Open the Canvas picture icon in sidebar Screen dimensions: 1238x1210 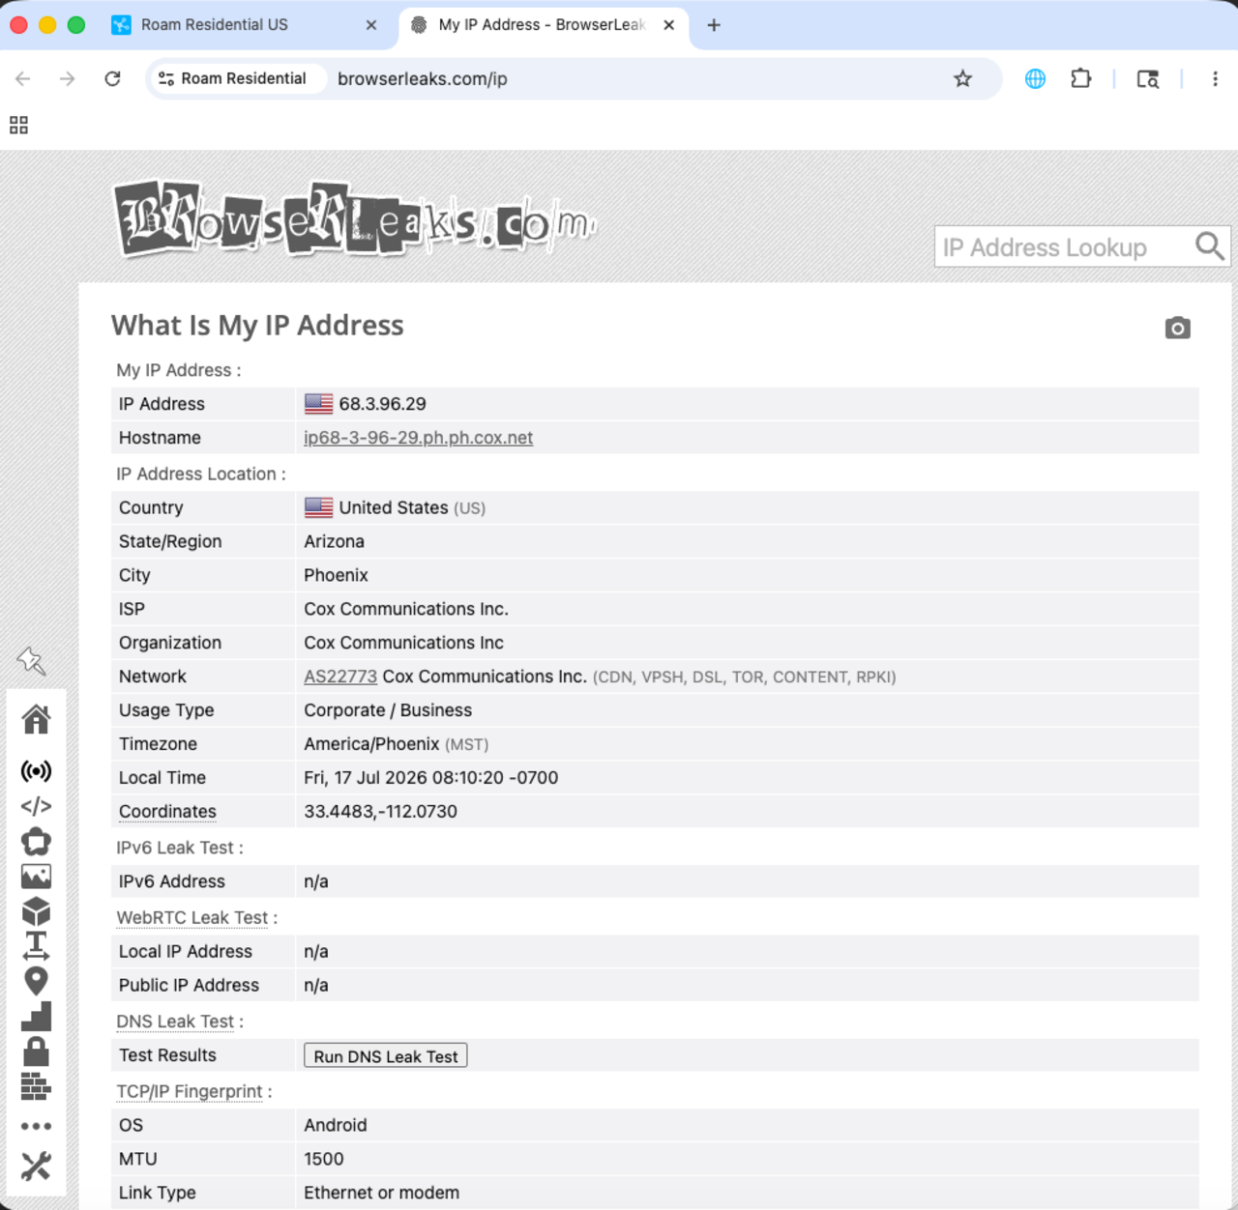(36, 877)
